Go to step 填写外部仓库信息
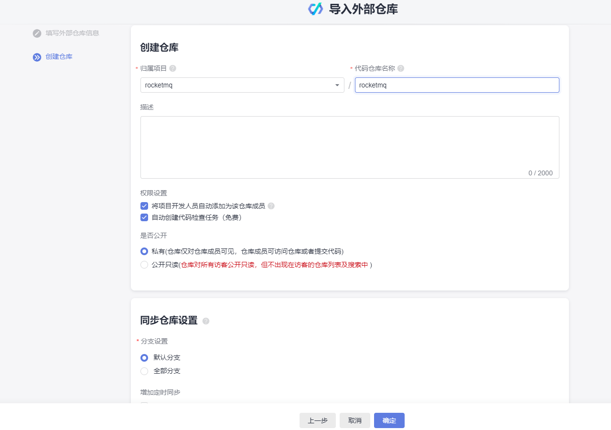 click(73, 33)
